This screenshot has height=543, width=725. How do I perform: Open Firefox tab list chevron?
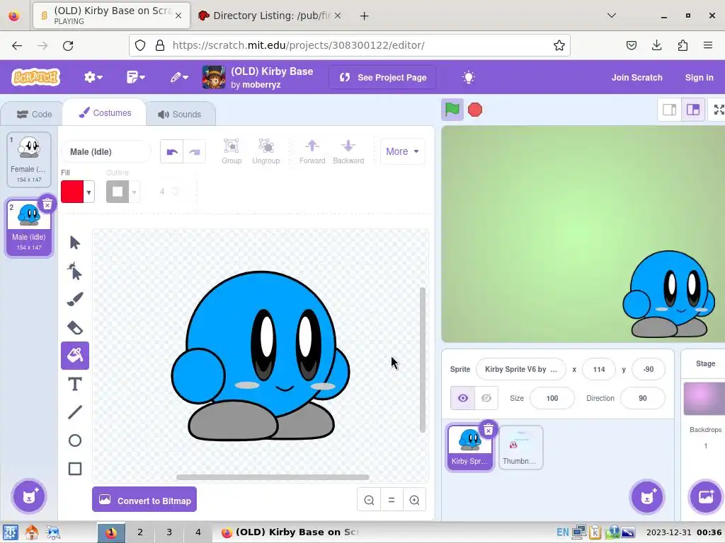point(611,16)
